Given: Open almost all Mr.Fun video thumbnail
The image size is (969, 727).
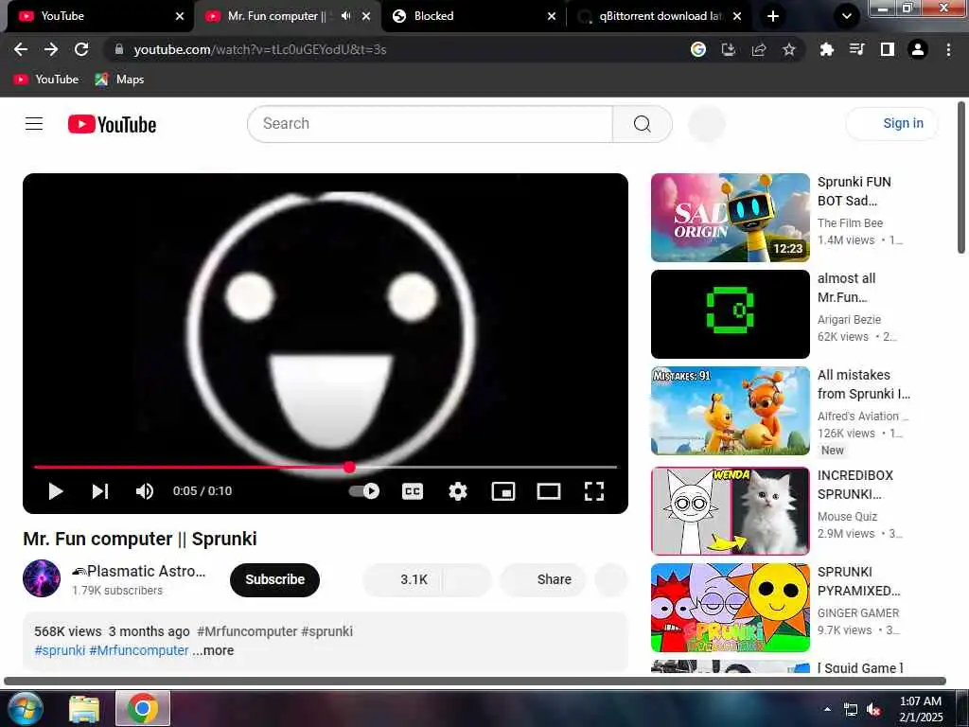Looking at the screenshot, I should (x=731, y=314).
